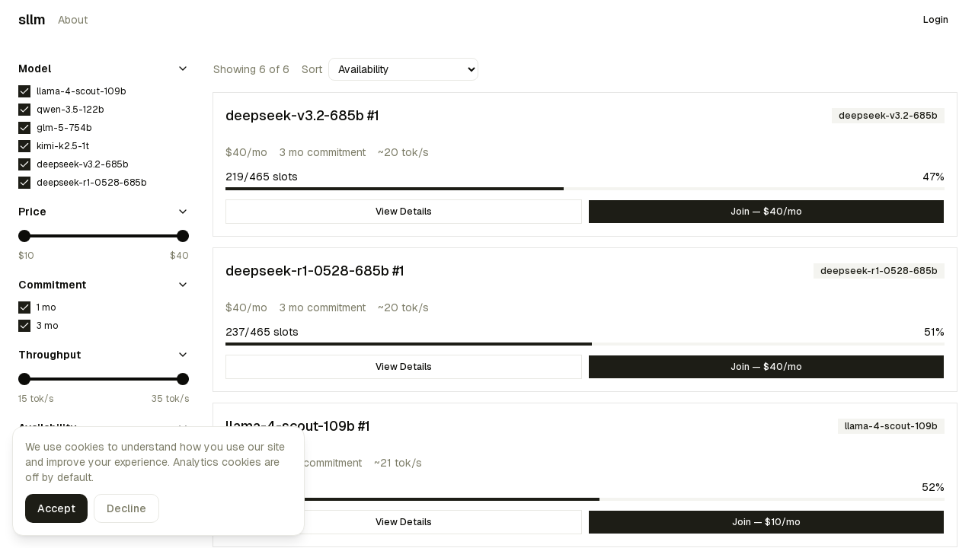Image resolution: width=975 pixels, height=548 pixels.
Task: Join deepseek-r1-0528-685b #1 for $40/mo
Action: click(x=766, y=367)
